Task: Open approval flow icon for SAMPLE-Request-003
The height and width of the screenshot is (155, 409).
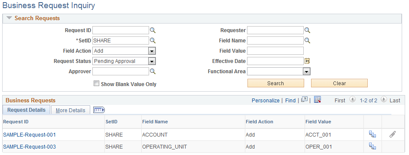Action: point(372,146)
